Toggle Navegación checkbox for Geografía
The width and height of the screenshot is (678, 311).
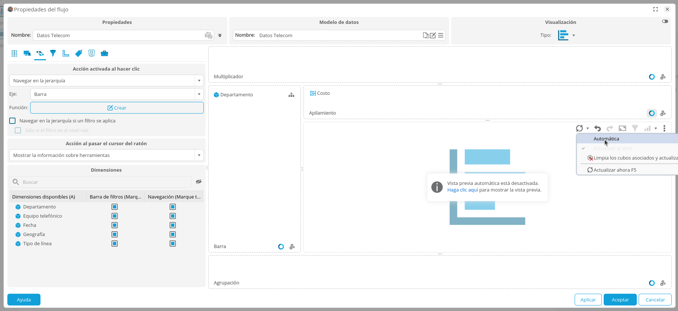coord(173,235)
